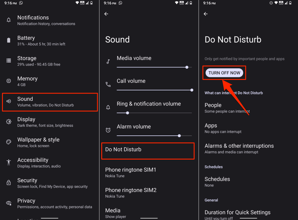Click the Media volume slider handle
The height and width of the screenshot is (220, 298).
(x=187, y=67)
